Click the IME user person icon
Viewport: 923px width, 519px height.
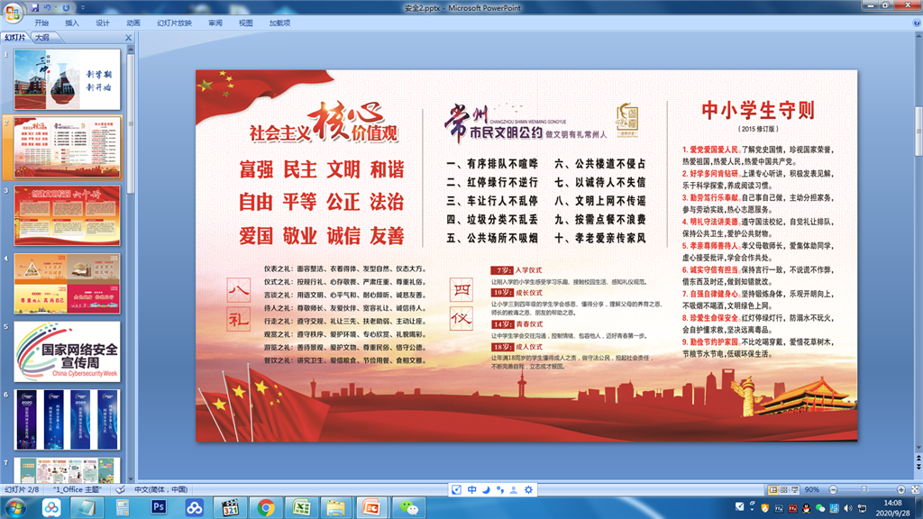[514, 489]
